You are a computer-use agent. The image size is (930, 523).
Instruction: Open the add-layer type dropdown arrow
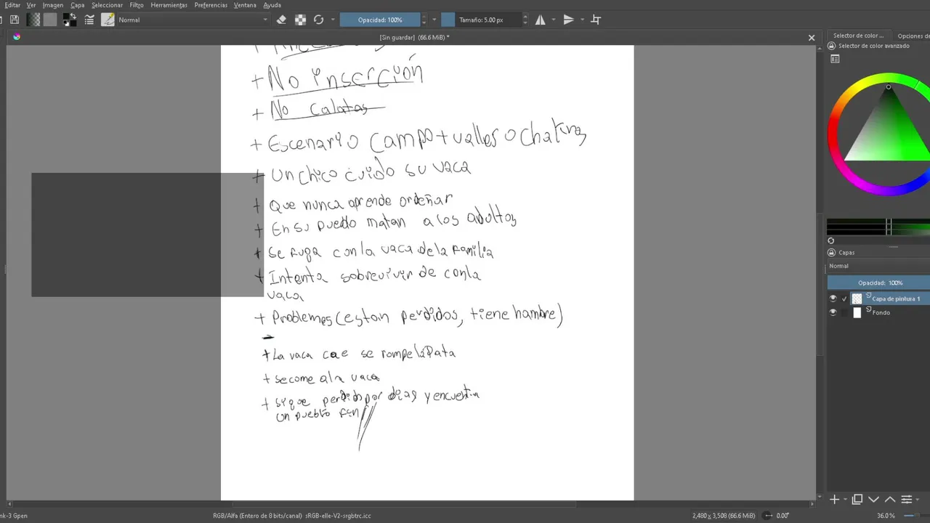click(x=844, y=500)
